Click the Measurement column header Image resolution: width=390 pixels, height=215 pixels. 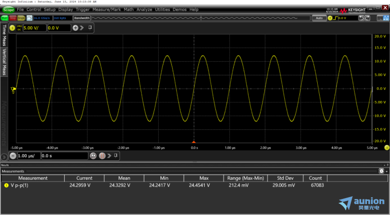point(33,178)
